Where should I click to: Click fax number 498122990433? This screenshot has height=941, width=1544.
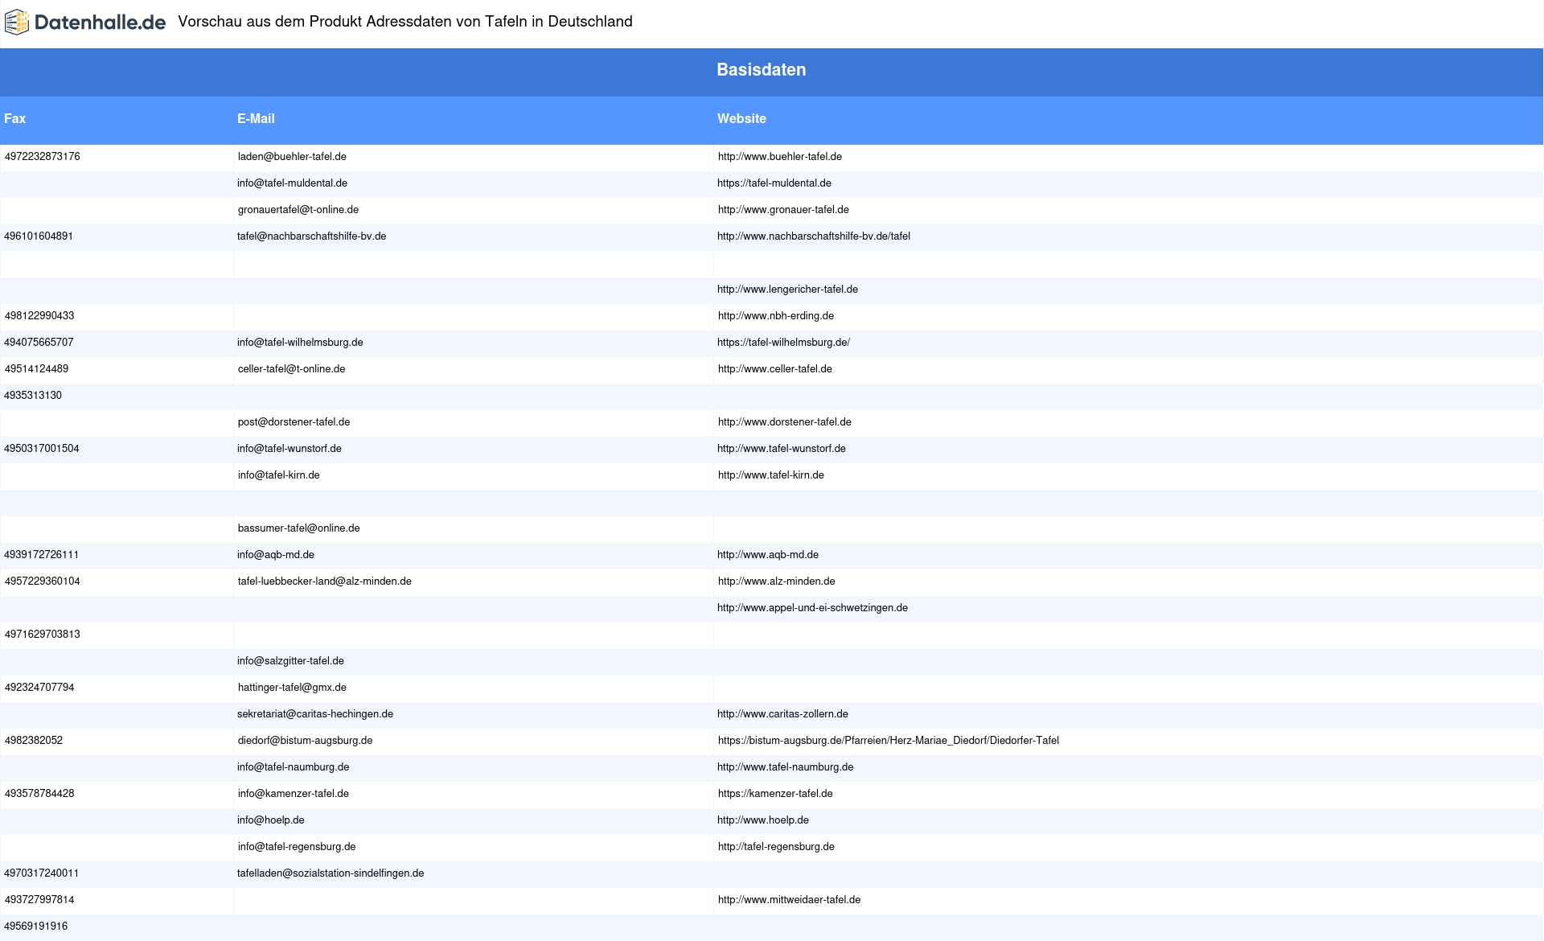pos(39,316)
